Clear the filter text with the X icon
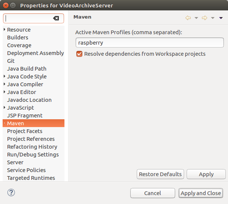228x204 pixels. (x=56, y=18)
